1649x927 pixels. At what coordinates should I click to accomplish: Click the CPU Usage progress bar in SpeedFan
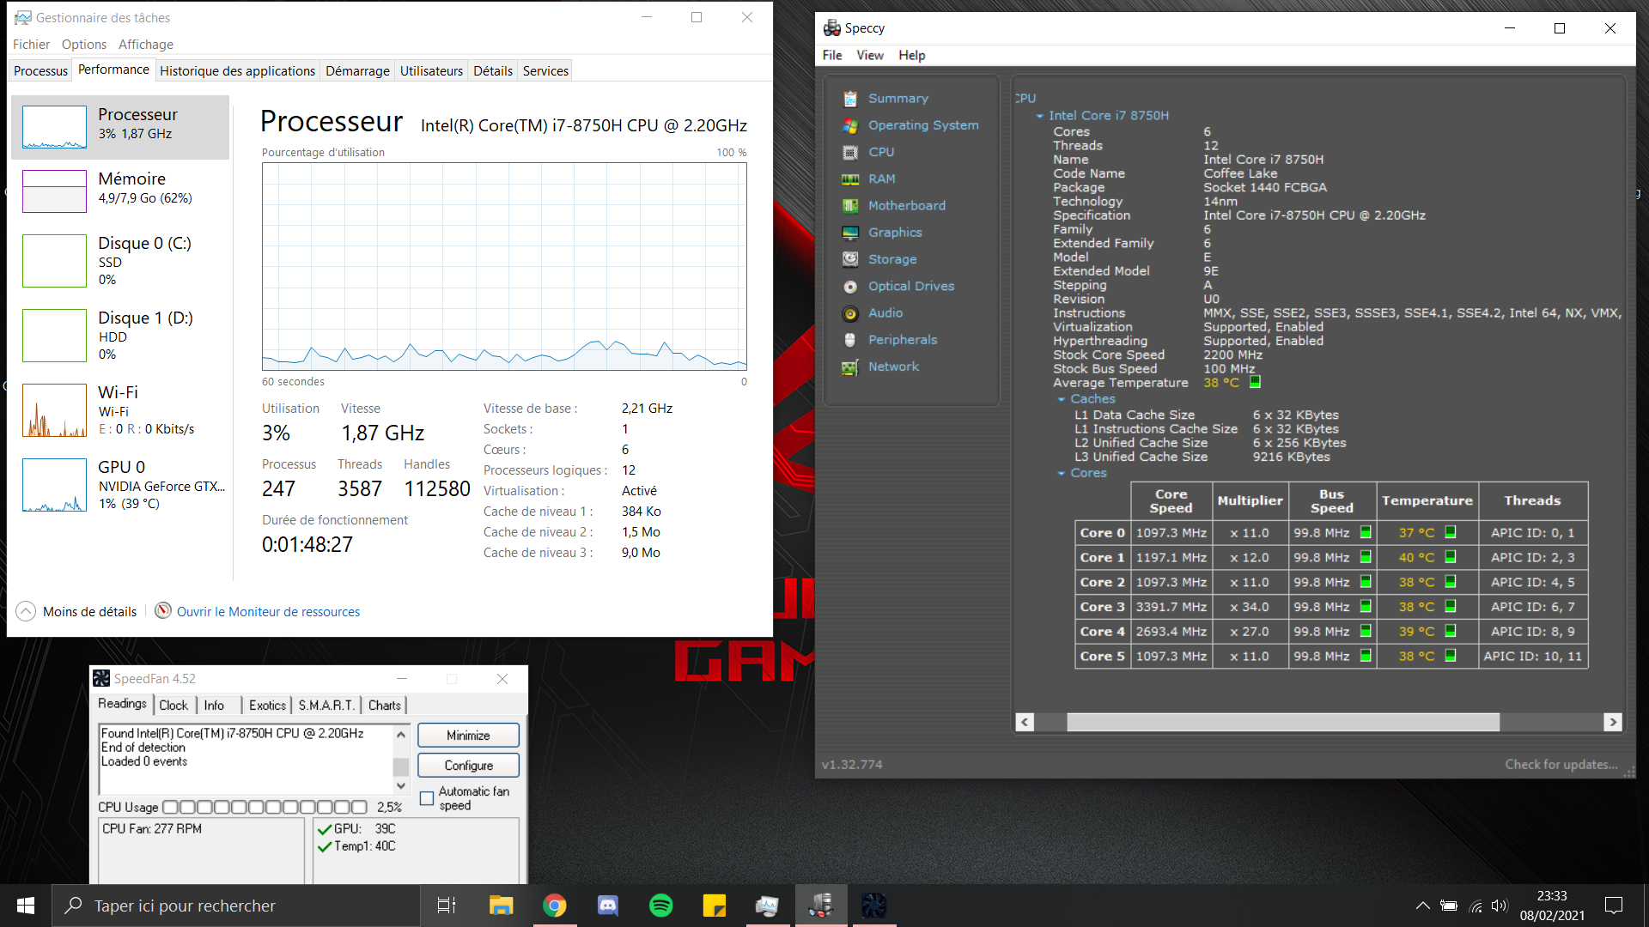265,808
